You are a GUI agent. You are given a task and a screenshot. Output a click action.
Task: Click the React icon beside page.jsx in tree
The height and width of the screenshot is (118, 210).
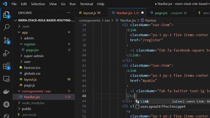point(23,50)
